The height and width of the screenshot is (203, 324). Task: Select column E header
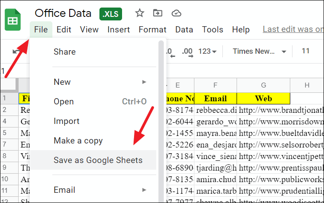[180, 85]
